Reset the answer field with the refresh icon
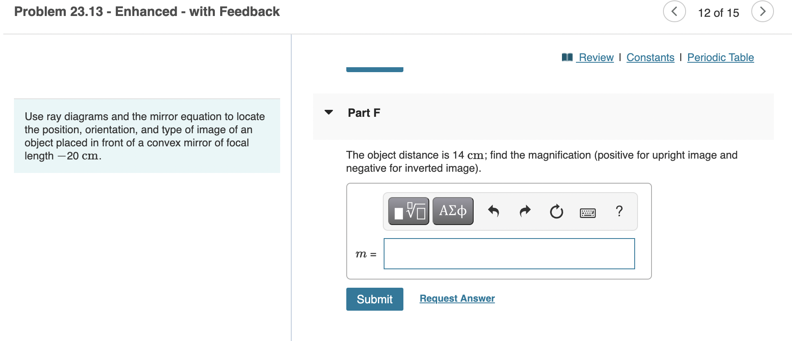Viewport: 792px width, 341px height. [x=556, y=211]
